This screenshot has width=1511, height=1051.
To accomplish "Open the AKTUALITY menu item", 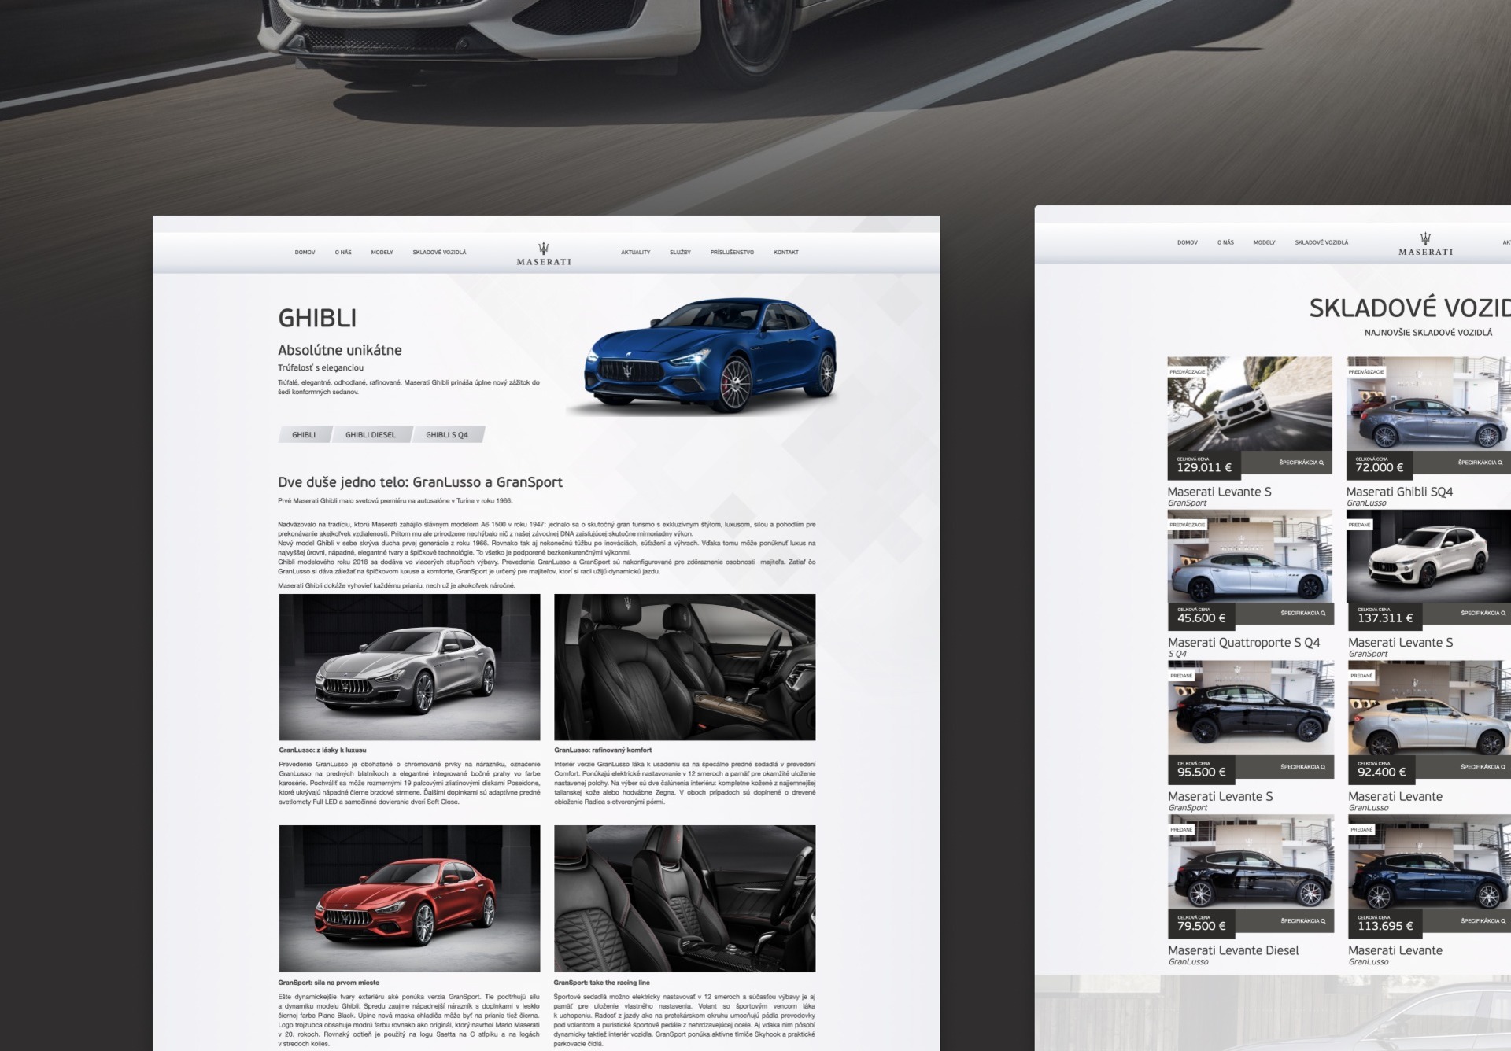I will [x=636, y=253].
